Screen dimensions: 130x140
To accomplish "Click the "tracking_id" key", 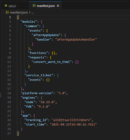I will click(x=36, y=120).
